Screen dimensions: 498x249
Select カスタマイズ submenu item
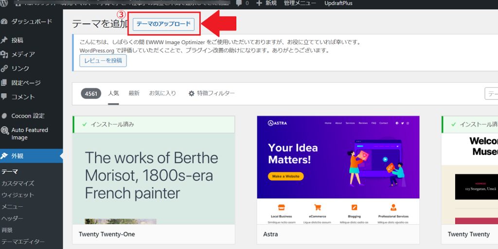click(x=18, y=183)
